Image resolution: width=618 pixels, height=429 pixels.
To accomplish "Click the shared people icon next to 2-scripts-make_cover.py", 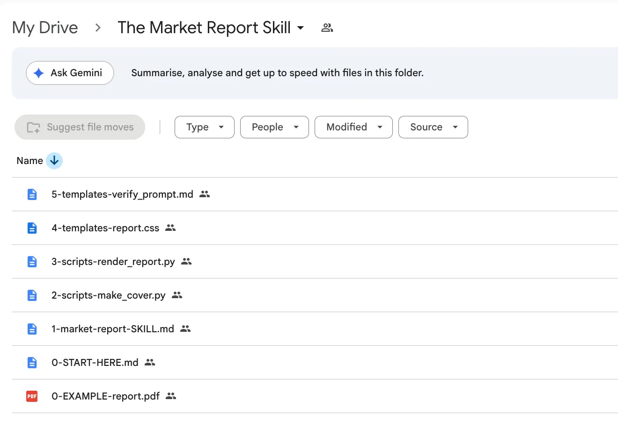I will tap(177, 295).
